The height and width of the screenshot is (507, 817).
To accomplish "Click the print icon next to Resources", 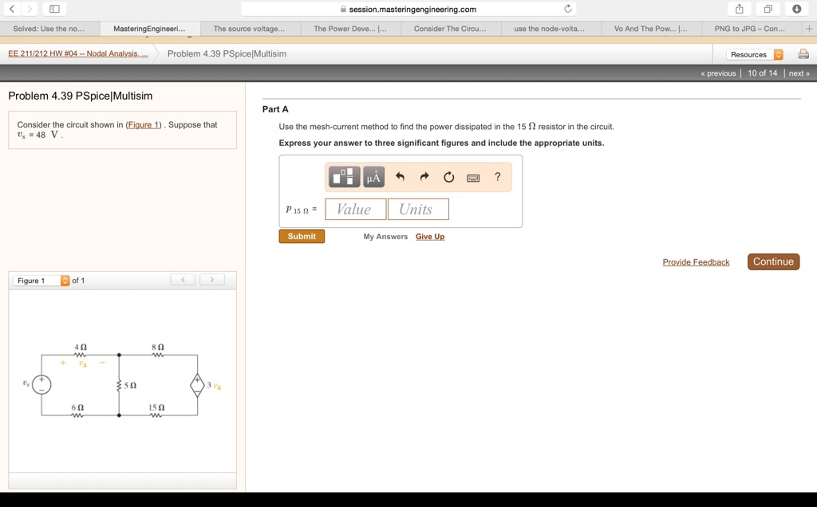I will 804,53.
